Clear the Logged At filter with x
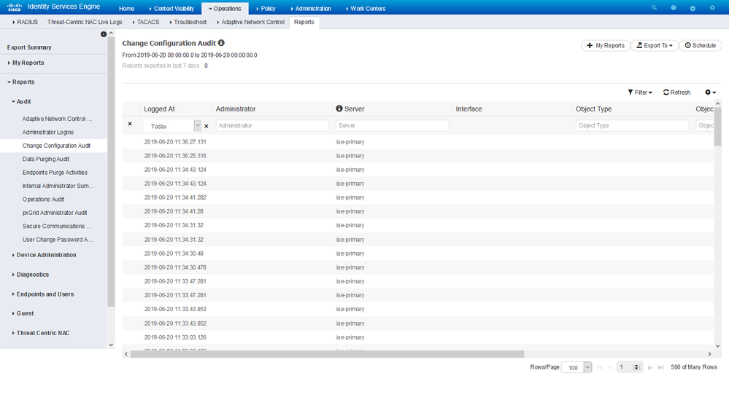 [x=207, y=126]
